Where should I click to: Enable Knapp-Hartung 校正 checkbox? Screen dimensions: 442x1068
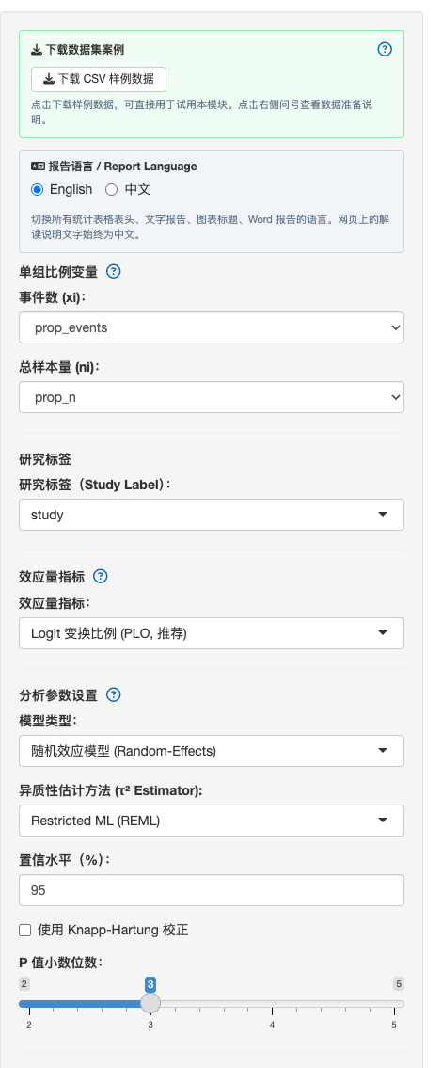25,930
